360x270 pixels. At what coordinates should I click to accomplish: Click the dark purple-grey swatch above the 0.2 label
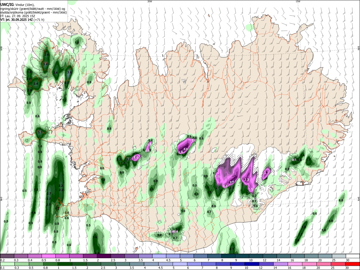[7, 256]
